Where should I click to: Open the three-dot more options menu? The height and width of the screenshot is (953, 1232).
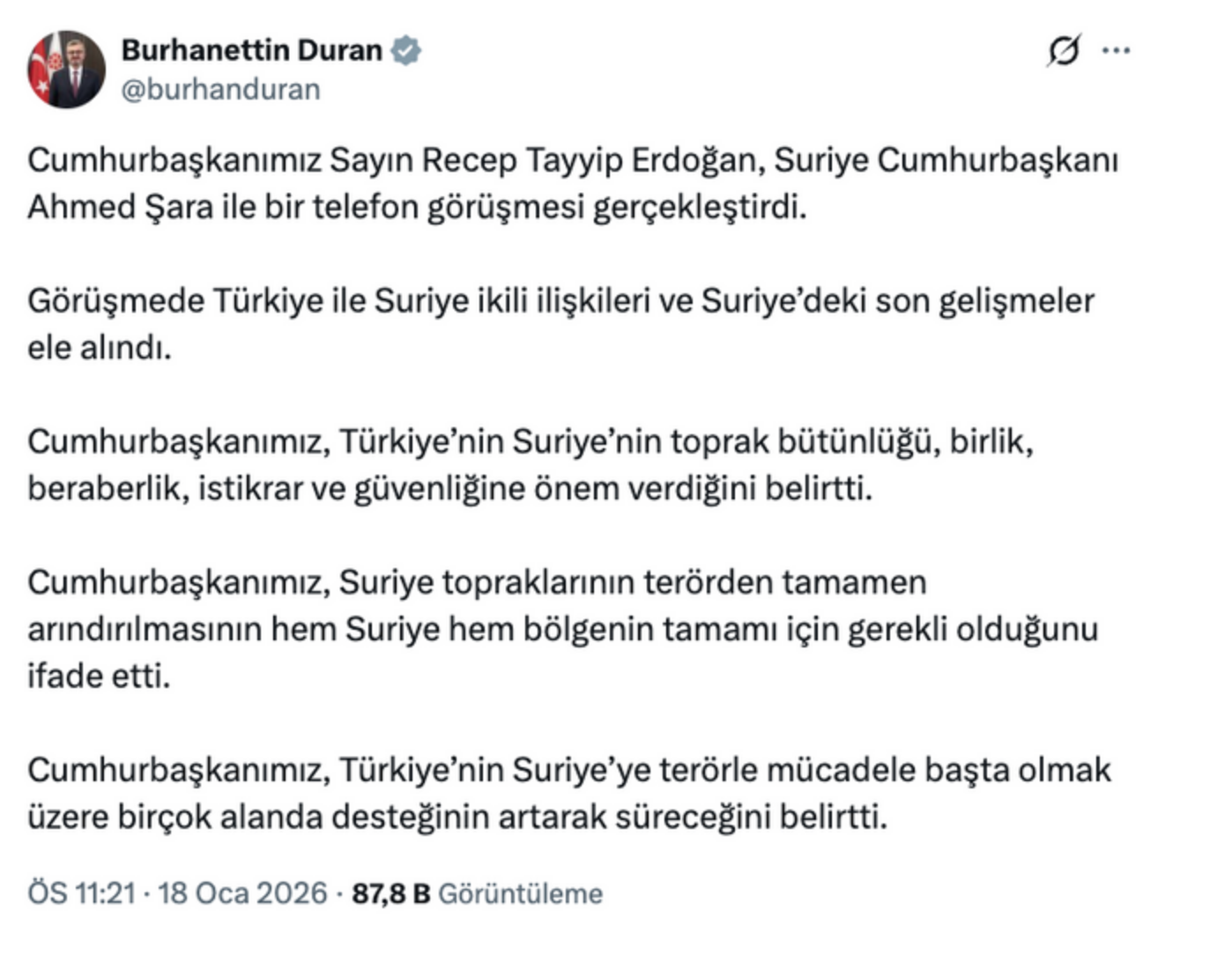pos(1116,50)
